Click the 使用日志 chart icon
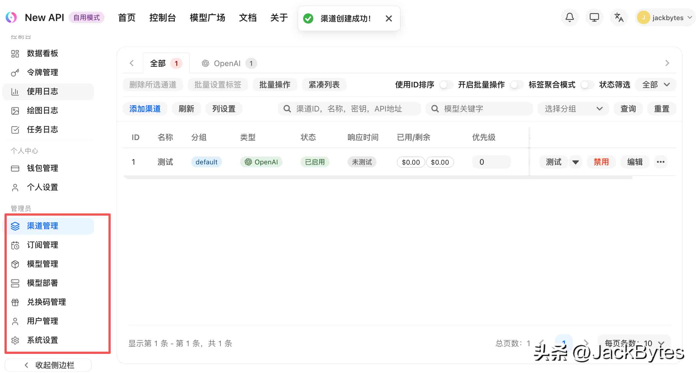696x373 pixels. click(15, 92)
